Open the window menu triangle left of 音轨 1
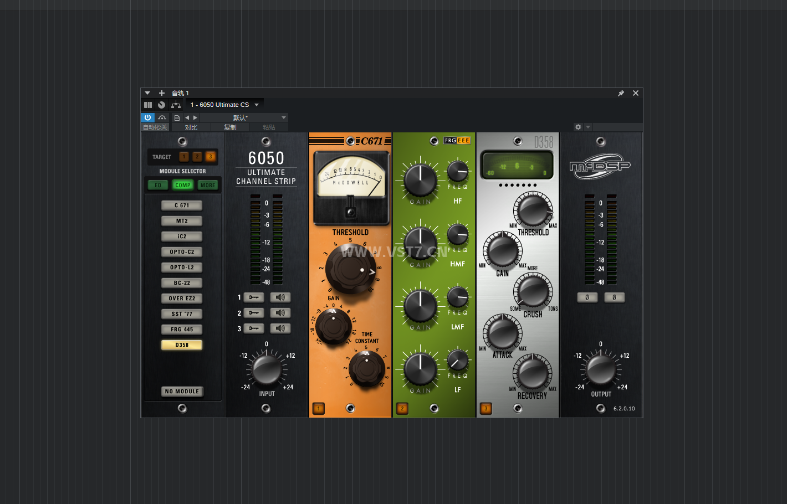This screenshot has height=504, width=787. coord(147,93)
